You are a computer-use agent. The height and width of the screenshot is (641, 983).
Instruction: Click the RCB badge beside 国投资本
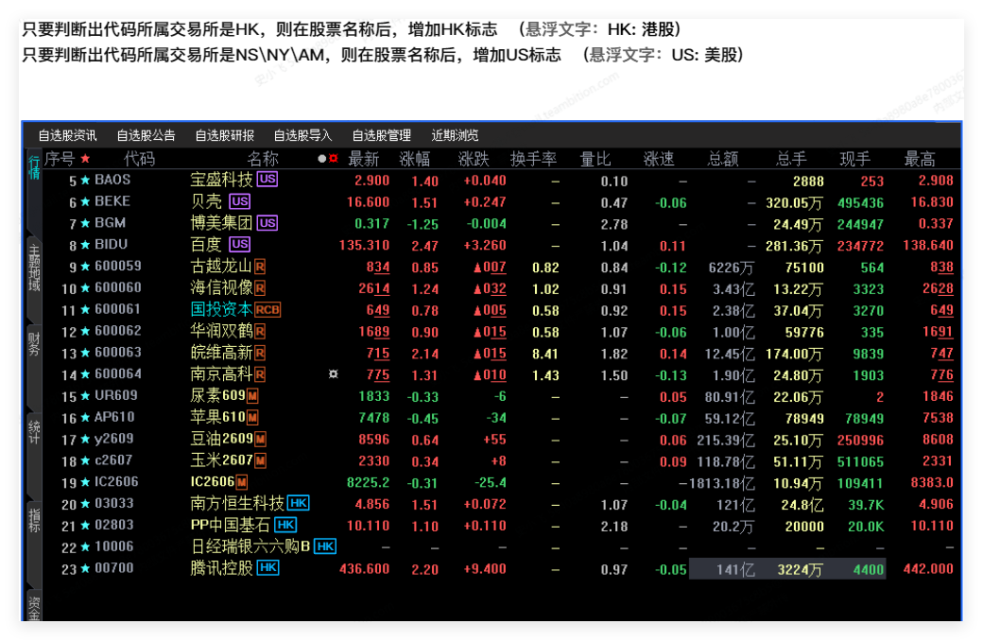[x=267, y=310]
